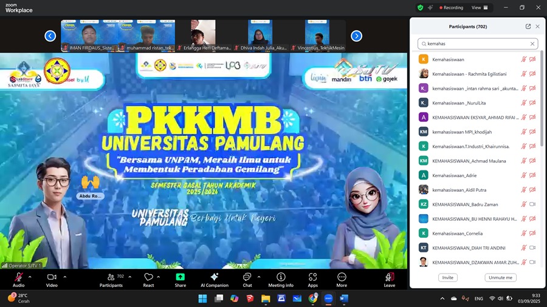Image resolution: width=547 pixels, height=307 pixels.
Task: Expand video options caret next to Video
Action: pyautogui.click(x=64, y=277)
